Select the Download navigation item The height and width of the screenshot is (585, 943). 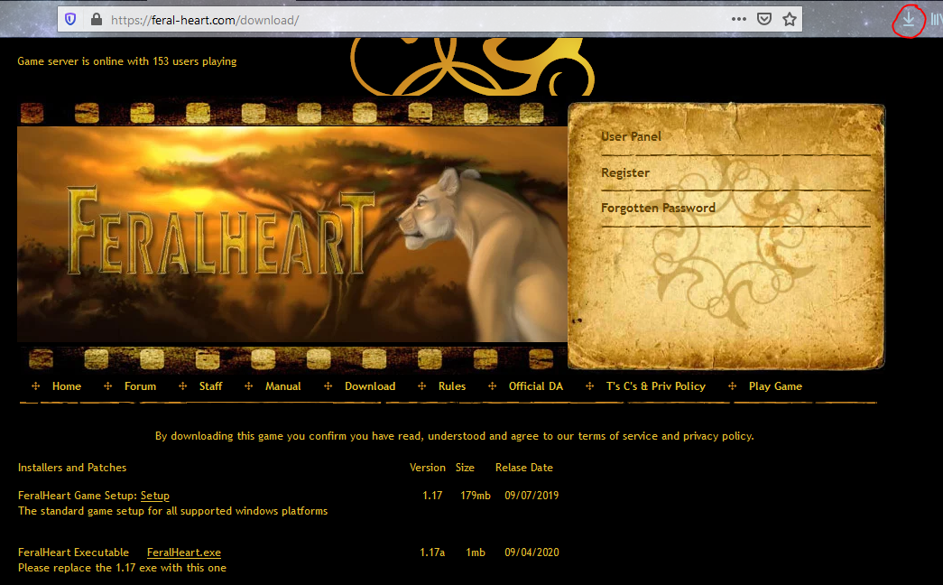pyautogui.click(x=370, y=386)
